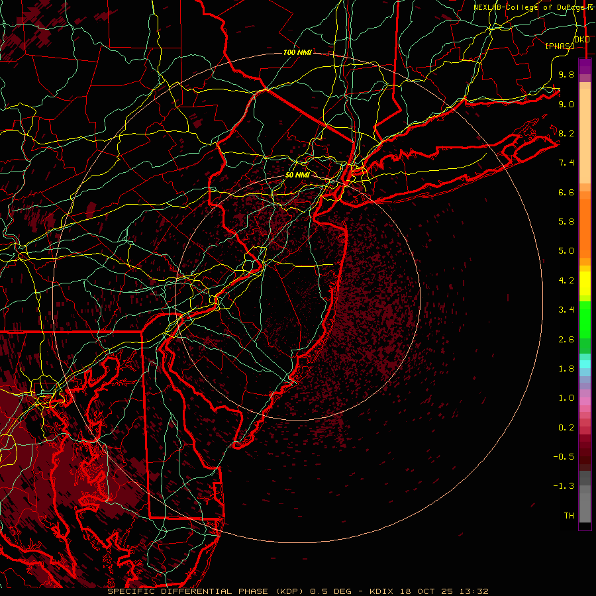
Task: Click the yellow band of the color scale
Action: pos(585,283)
